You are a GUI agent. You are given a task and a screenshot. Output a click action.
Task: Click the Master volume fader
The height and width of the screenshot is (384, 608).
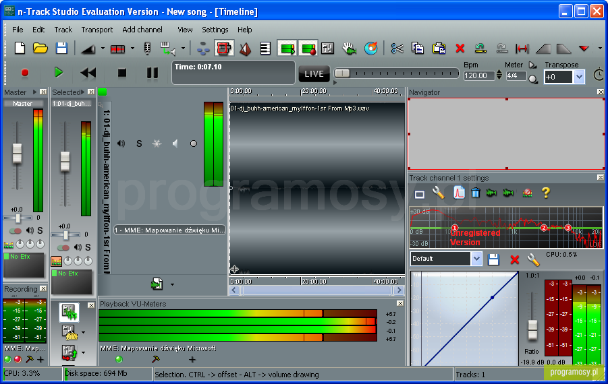point(17,153)
